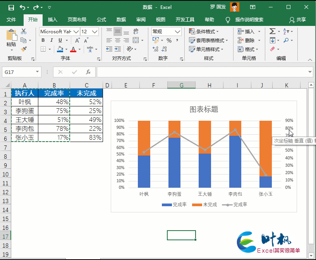Activate the Format Painter tool
The image size is (316, 260).
(x=24, y=49)
